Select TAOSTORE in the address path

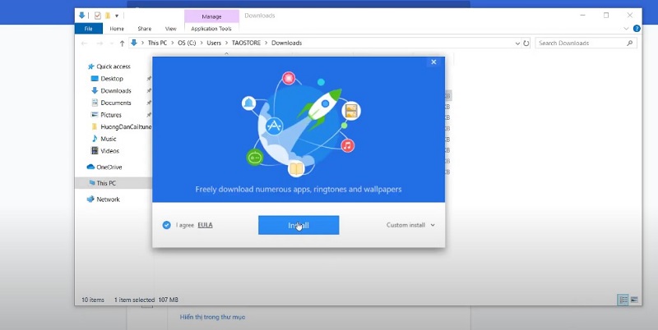pos(246,43)
